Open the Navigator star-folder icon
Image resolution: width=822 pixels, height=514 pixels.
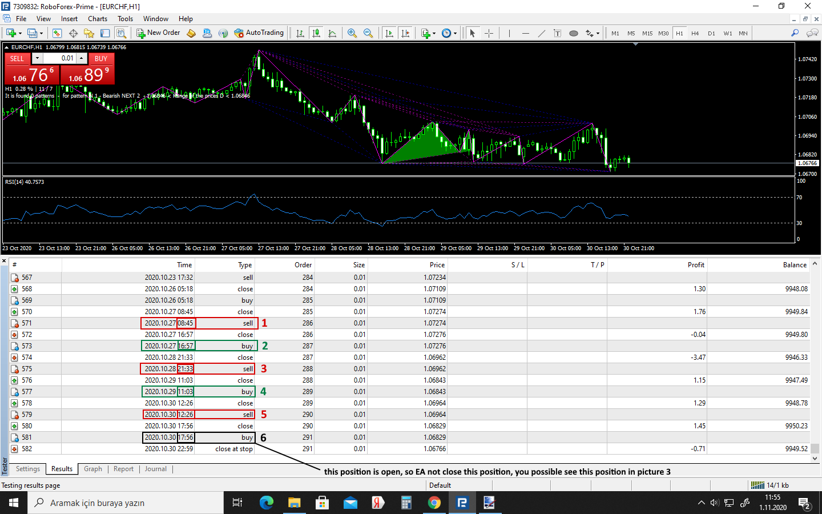point(89,33)
